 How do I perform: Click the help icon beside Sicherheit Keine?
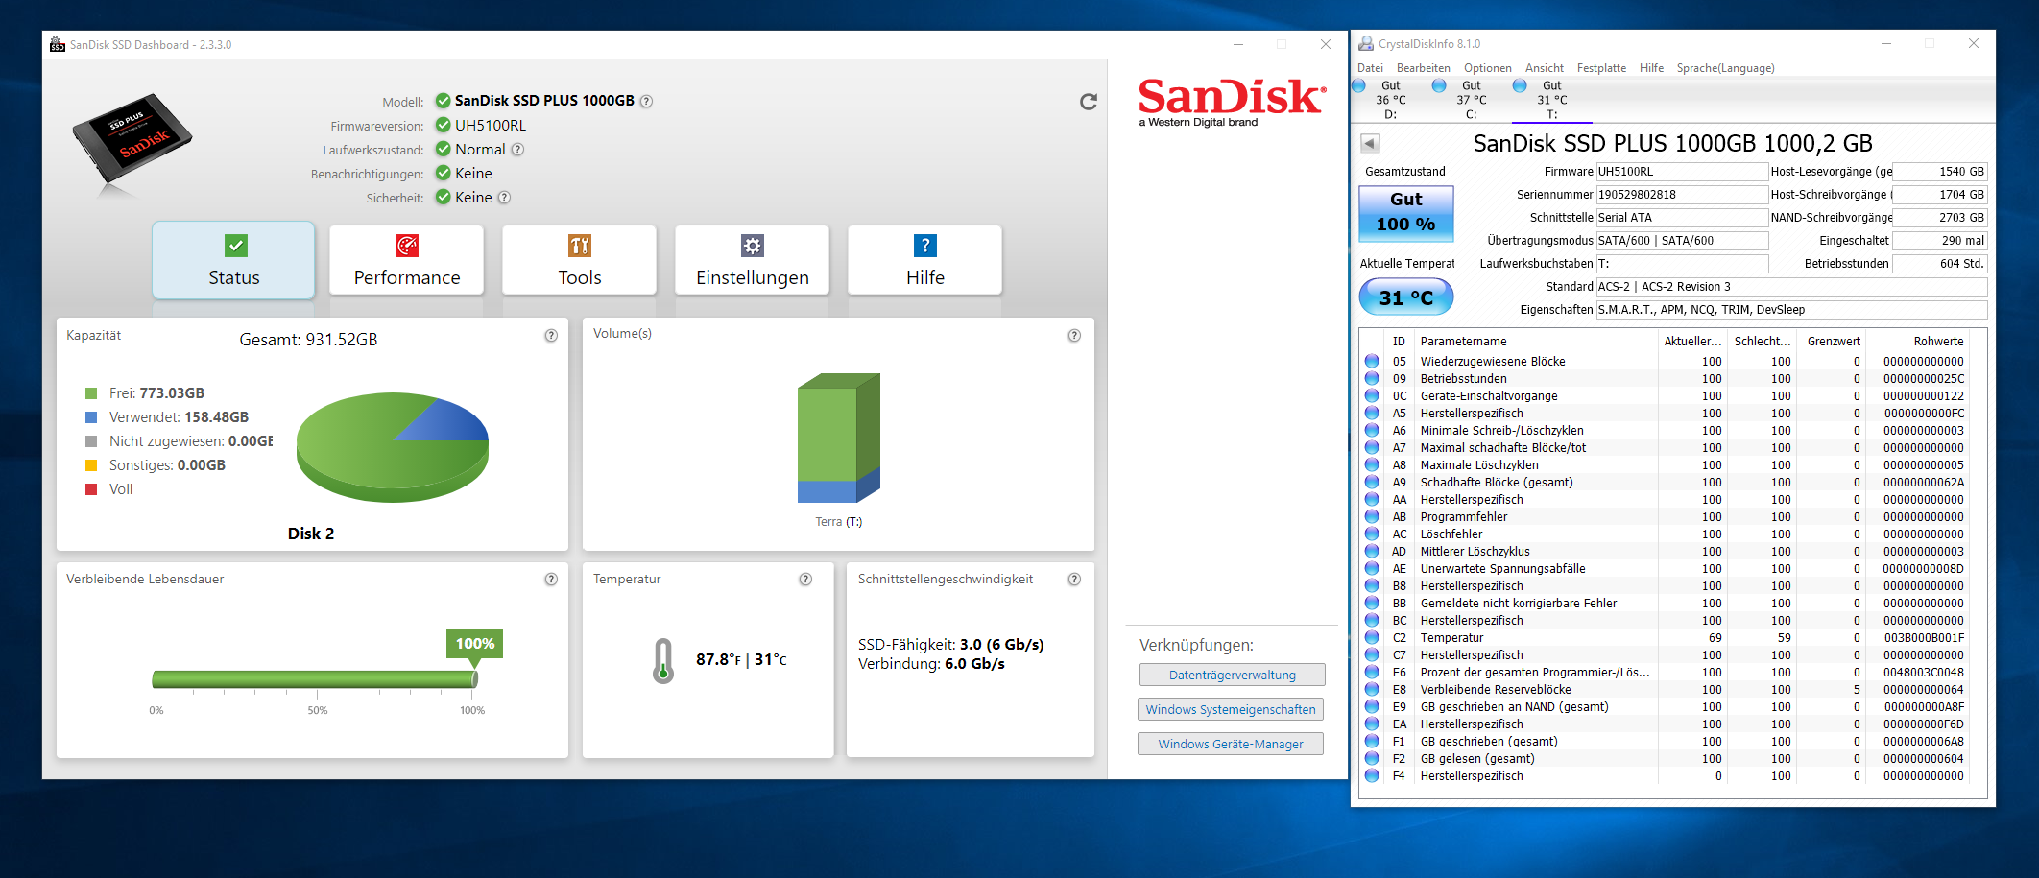click(x=504, y=197)
